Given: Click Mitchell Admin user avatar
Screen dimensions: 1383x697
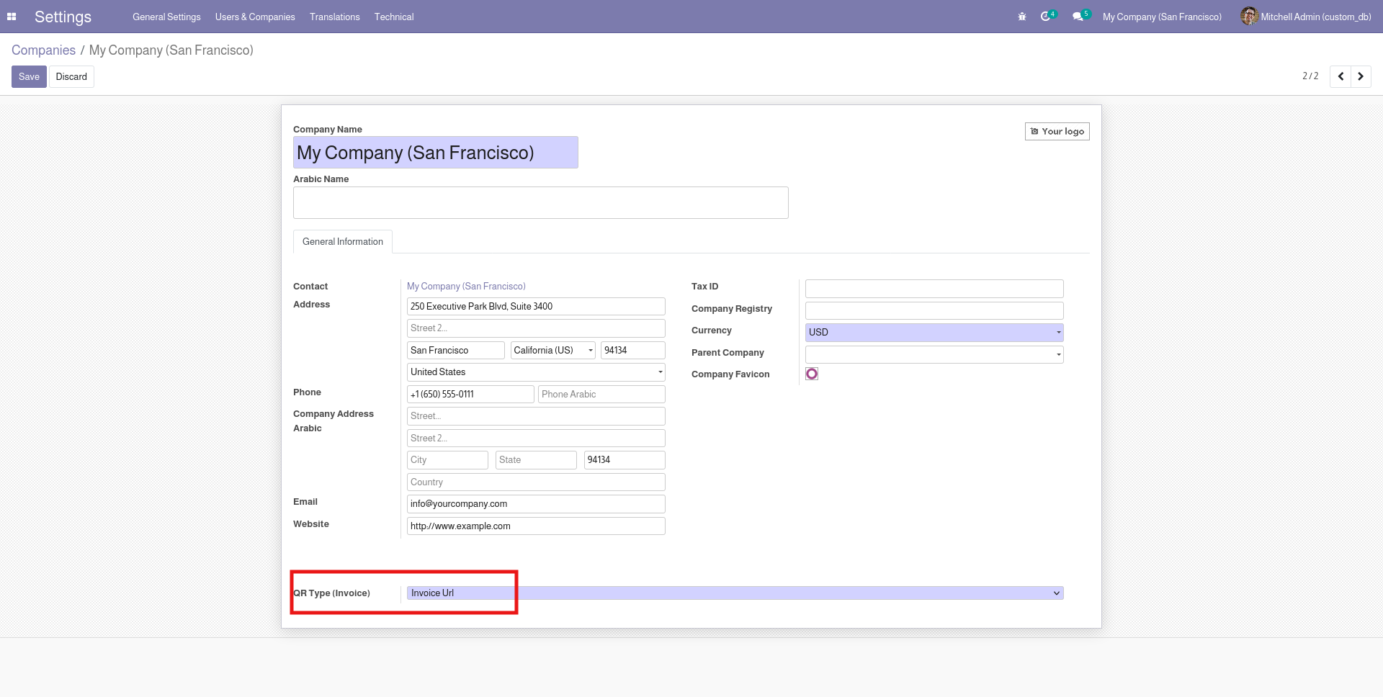Looking at the screenshot, I should [x=1249, y=17].
